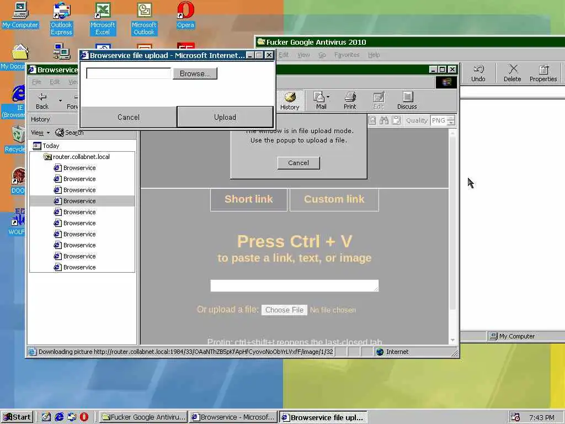The image size is (565, 424).
Task: Open the View menu in Antivirus window
Action: coord(303,55)
